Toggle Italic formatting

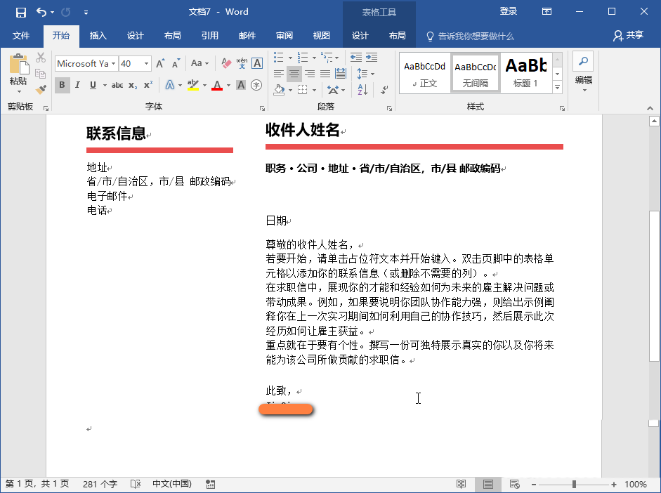(78, 85)
